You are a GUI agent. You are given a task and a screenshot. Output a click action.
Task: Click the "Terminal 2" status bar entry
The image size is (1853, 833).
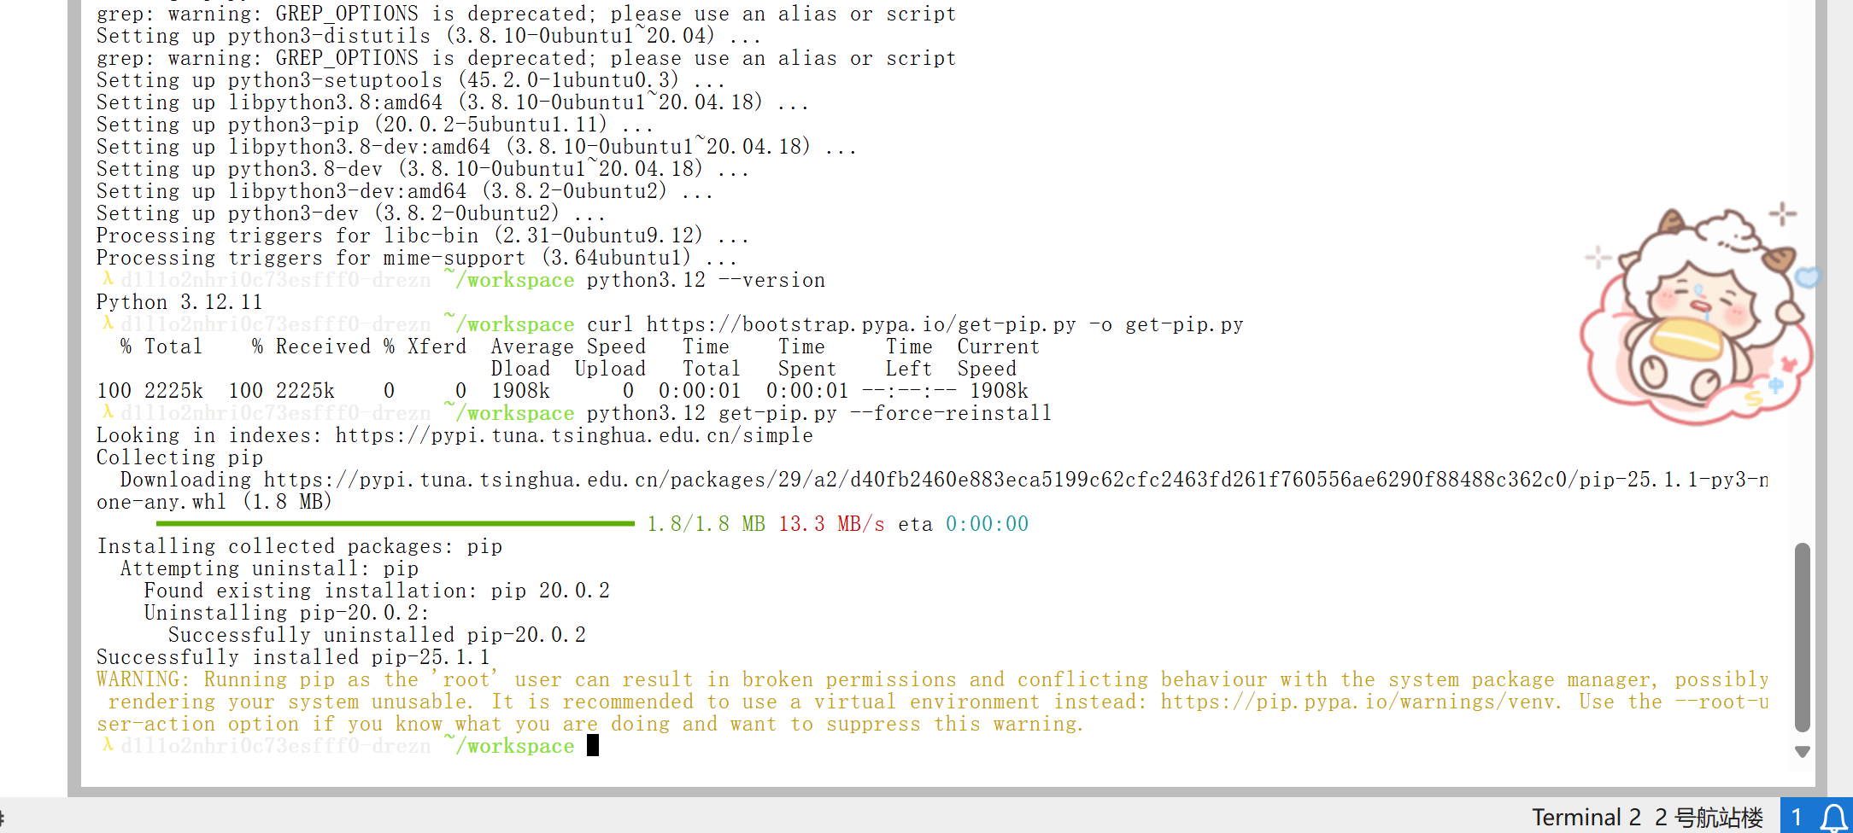(1586, 818)
